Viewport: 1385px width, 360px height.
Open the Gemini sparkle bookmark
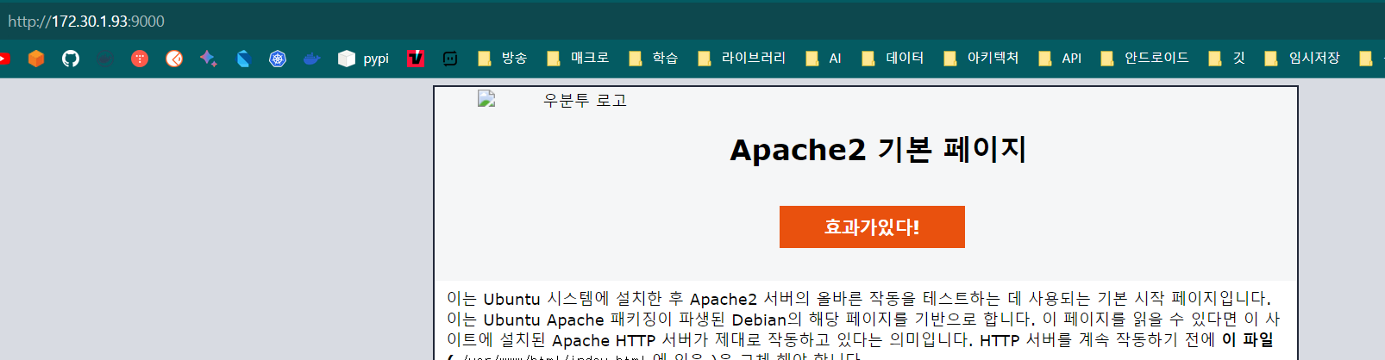tap(209, 59)
